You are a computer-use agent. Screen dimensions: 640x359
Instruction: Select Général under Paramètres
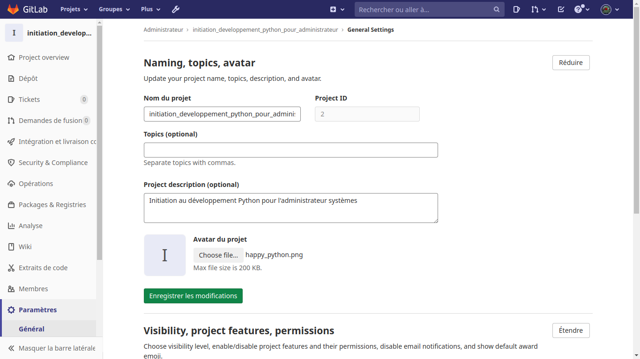click(x=32, y=329)
